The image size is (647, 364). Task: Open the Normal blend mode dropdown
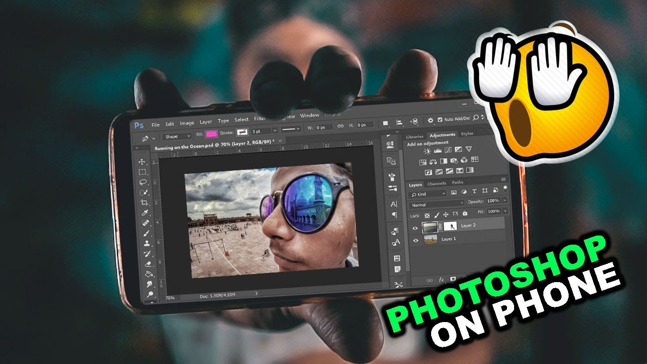(436, 205)
